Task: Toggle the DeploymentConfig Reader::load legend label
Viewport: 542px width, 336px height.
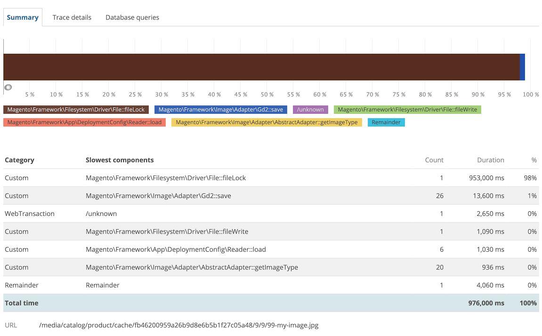Action: coord(84,122)
